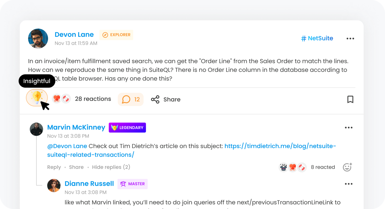The width and height of the screenshot is (385, 209).
Task: Click the Explorer badge beside Devon Lane
Action: click(x=116, y=35)
